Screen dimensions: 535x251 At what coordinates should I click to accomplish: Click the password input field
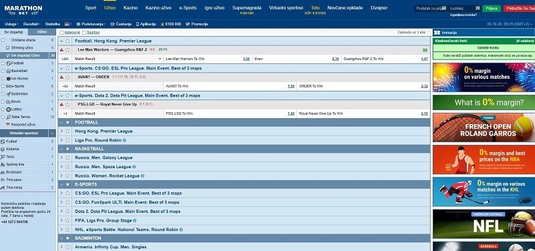click(465, 8)
